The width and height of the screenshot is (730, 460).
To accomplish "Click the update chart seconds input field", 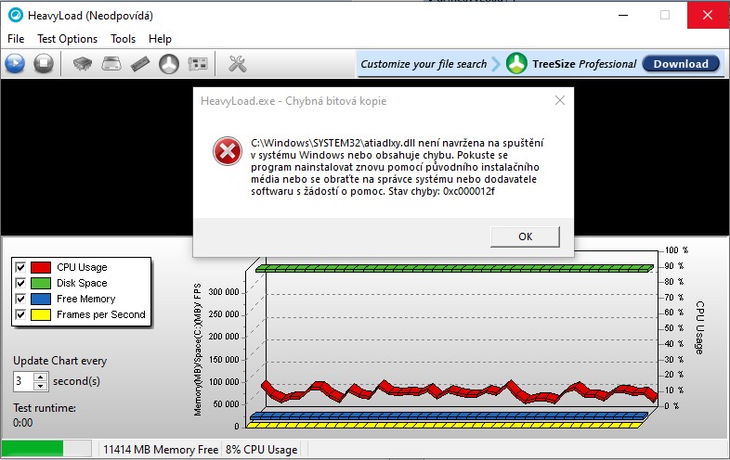I will coord(23,381).
